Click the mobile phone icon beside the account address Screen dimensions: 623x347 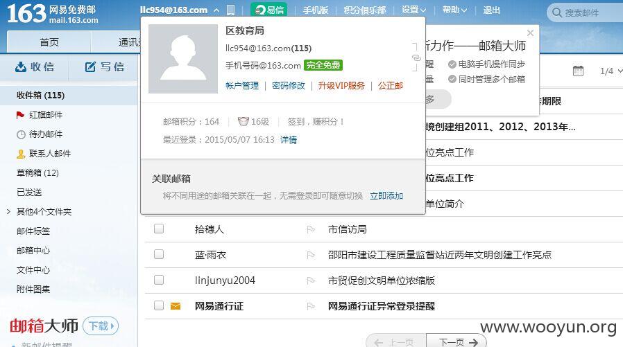coord(230,10)
